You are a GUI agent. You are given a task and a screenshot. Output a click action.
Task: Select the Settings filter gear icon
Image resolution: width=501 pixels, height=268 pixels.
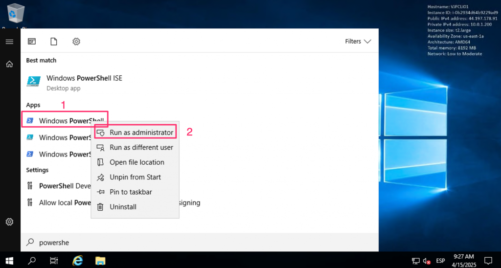point(76,42)
